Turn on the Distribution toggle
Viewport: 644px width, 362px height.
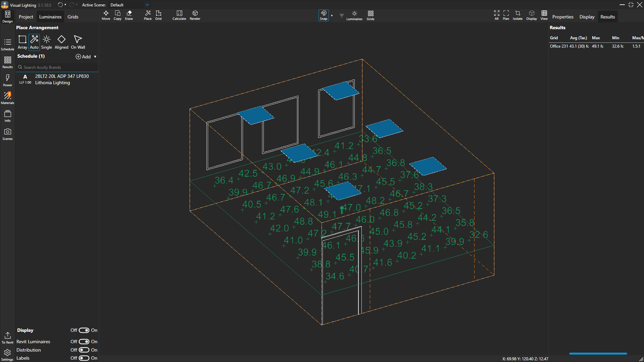[x=84, y=350]
